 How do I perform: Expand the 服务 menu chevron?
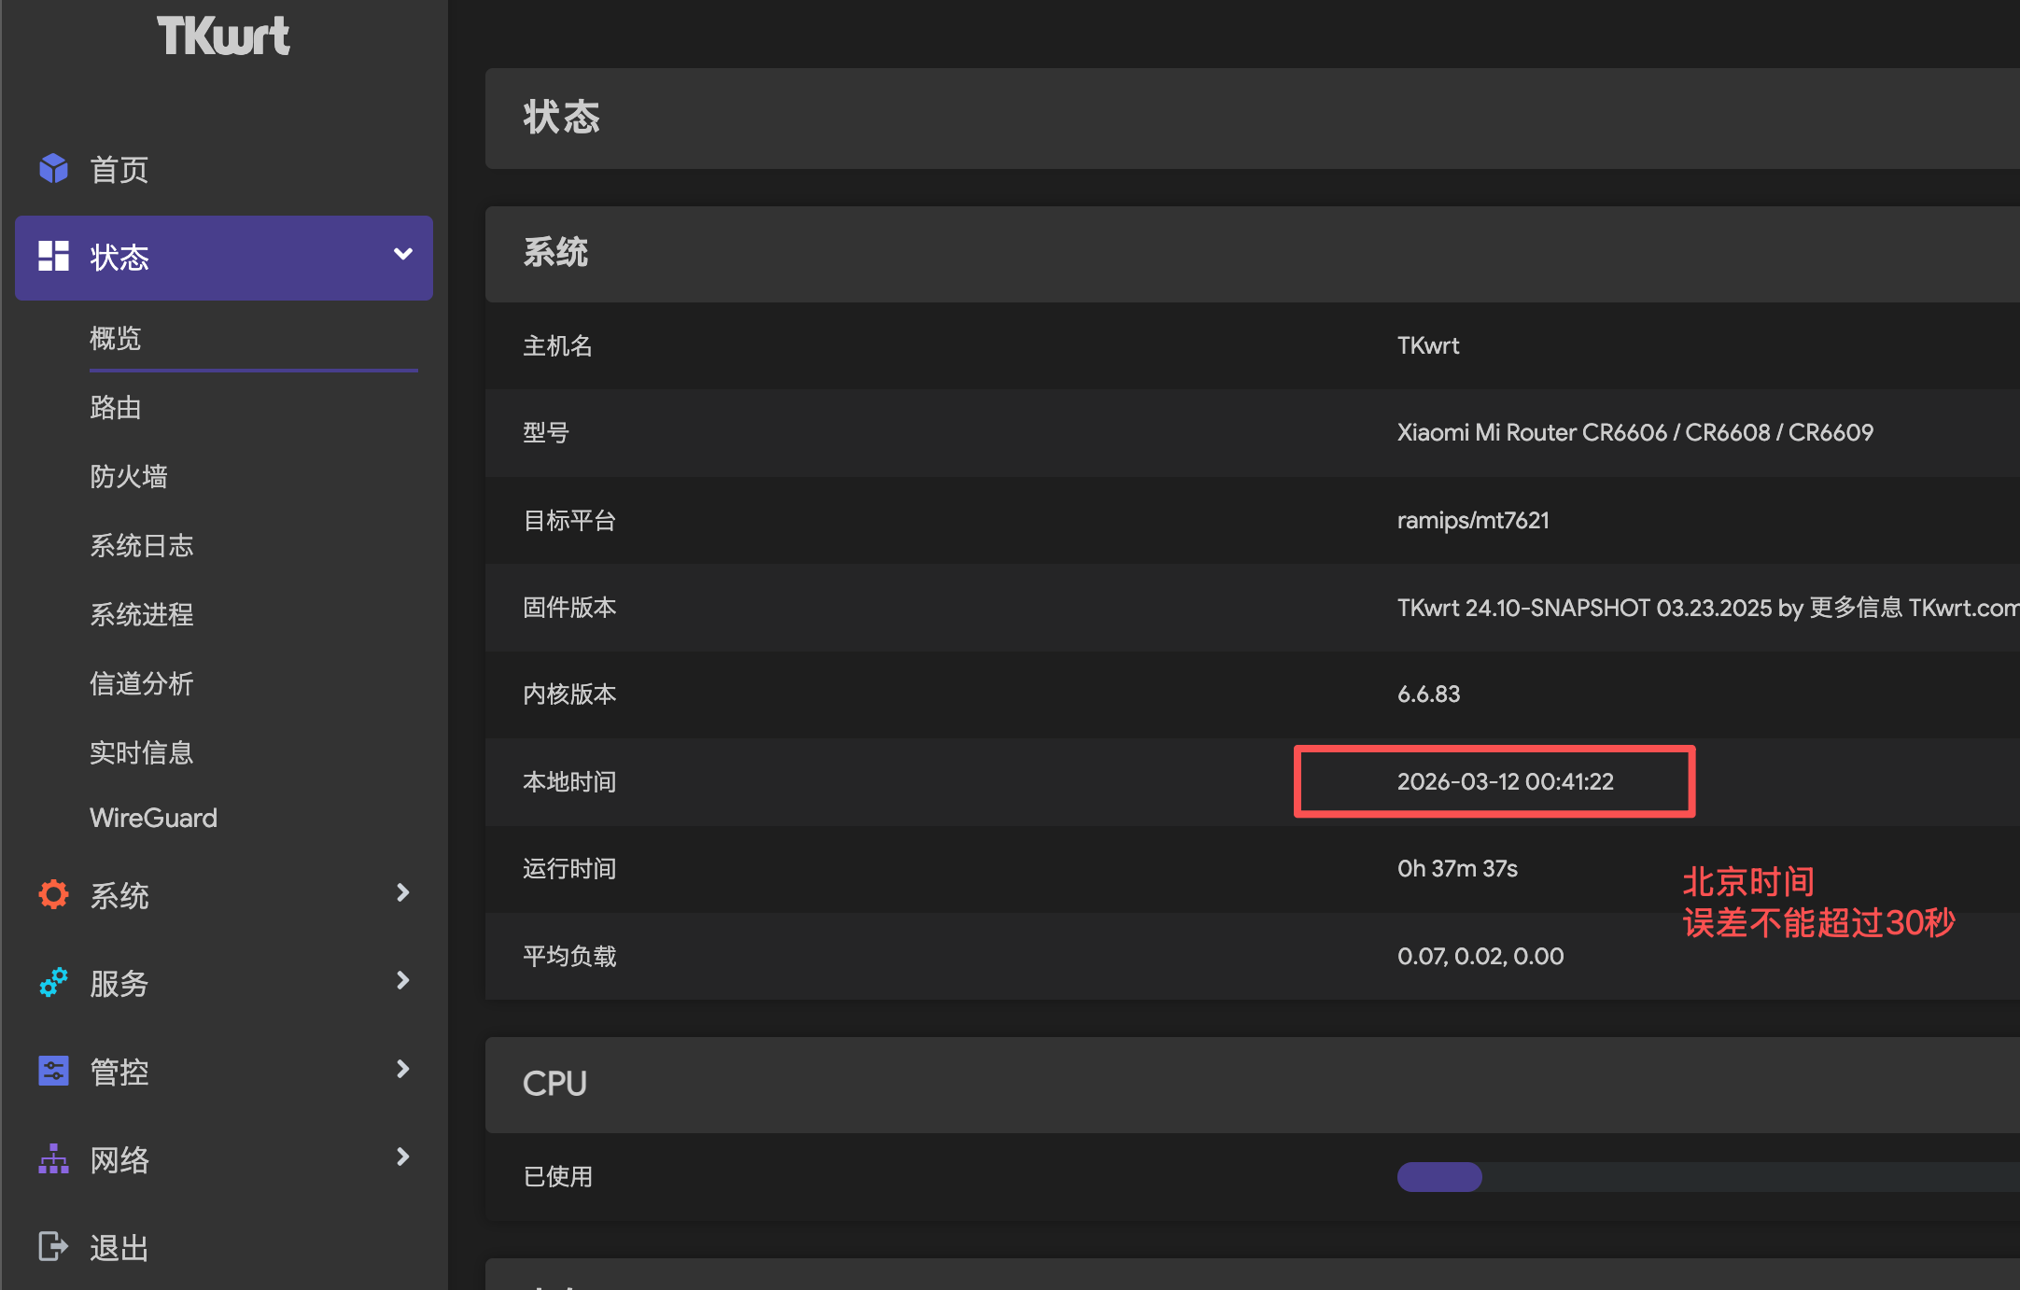402,980
